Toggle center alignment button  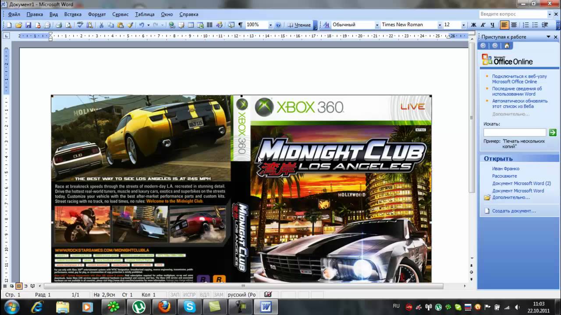tap(514, 25)
